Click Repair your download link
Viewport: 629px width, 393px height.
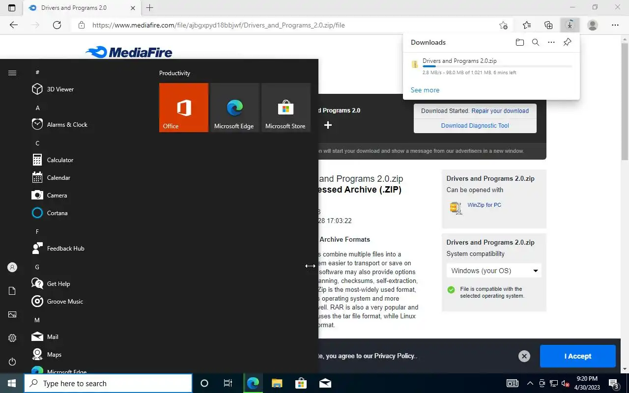pyautogui.click(x=500, y=111)
